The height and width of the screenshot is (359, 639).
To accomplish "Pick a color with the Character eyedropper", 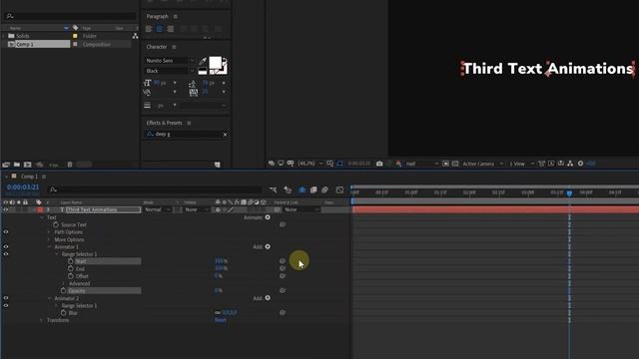I will pyautogui.click(x=202, y=61).
